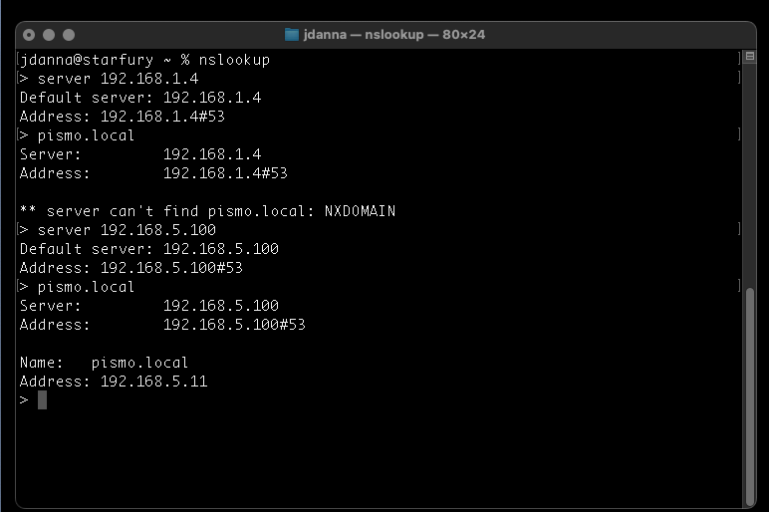
Task: Click left bracket mark beside server 192.168.1.4 command
Action: coord(19,79)
